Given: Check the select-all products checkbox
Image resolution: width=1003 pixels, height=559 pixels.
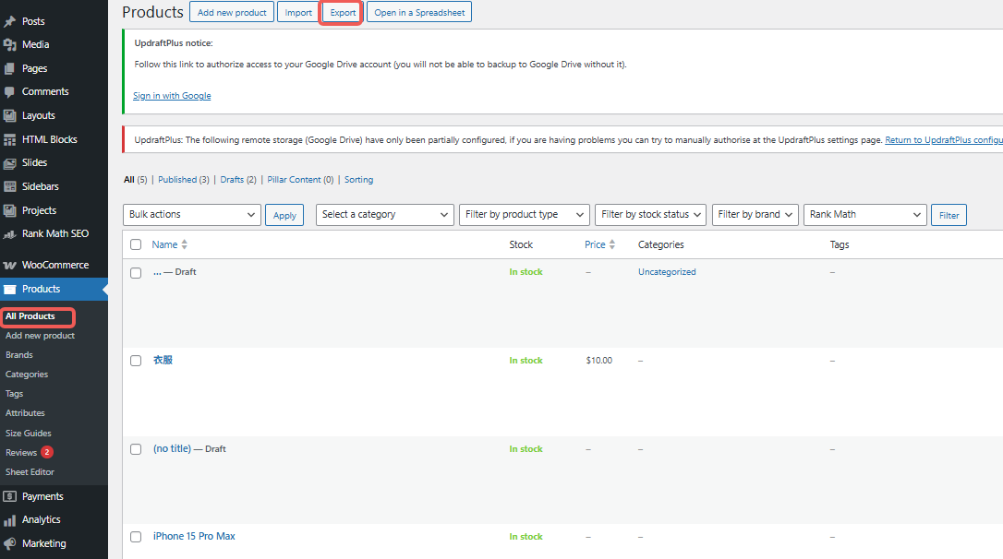Looking at the screenshot, I should coord(136,244).
